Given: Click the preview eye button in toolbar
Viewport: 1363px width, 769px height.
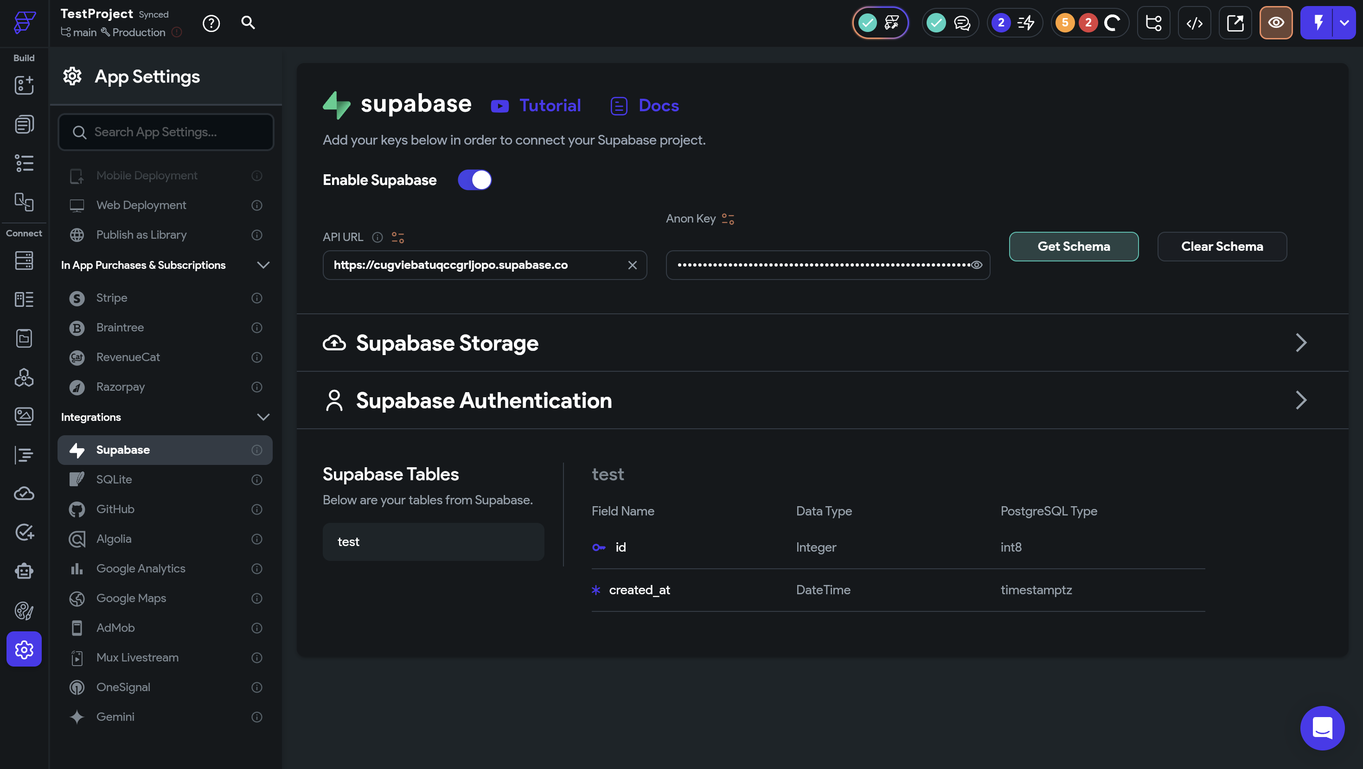Looking at the screenshot, I should pos(1275,23).
